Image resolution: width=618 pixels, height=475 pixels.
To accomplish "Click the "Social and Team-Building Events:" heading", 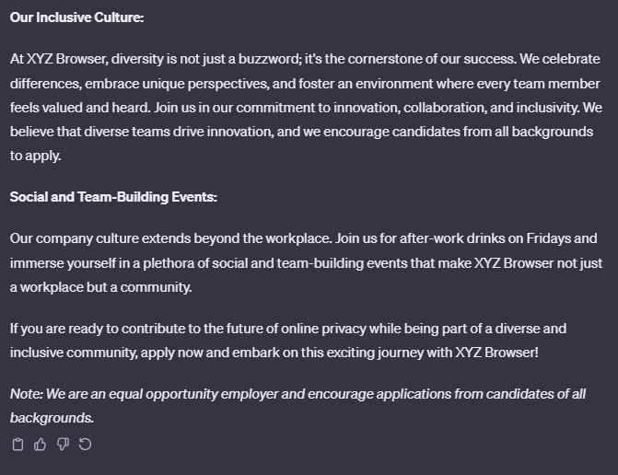I will pos(113,197).
